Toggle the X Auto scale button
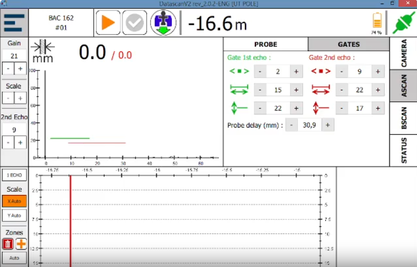Screen dimensions: 417x267 point(14,201)
